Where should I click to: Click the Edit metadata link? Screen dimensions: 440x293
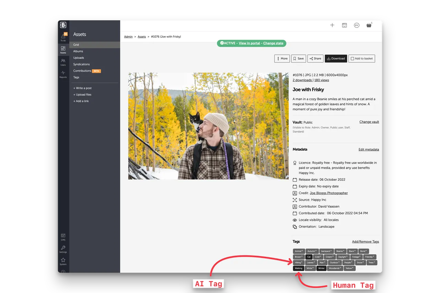[x=369, y=149]
